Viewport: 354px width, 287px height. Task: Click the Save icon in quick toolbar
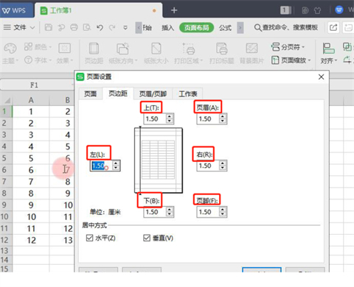click(49, 27)
